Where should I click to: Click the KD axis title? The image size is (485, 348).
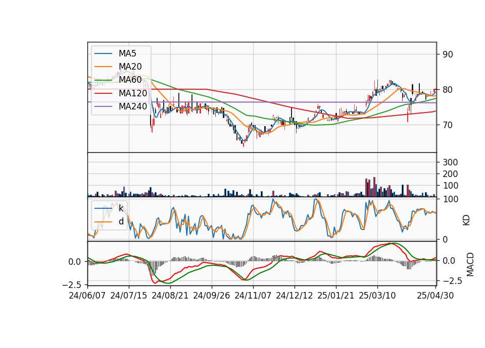pyautogui.click(x=466, y=220)
